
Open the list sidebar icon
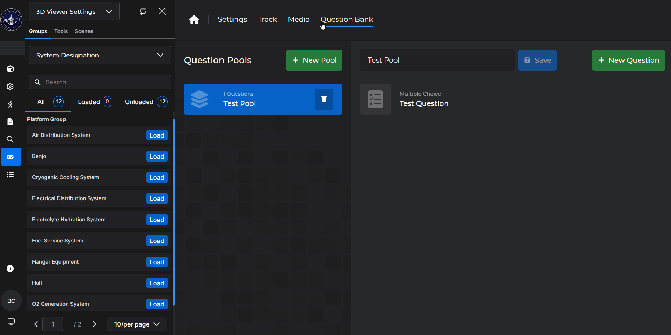pos(10,175)
